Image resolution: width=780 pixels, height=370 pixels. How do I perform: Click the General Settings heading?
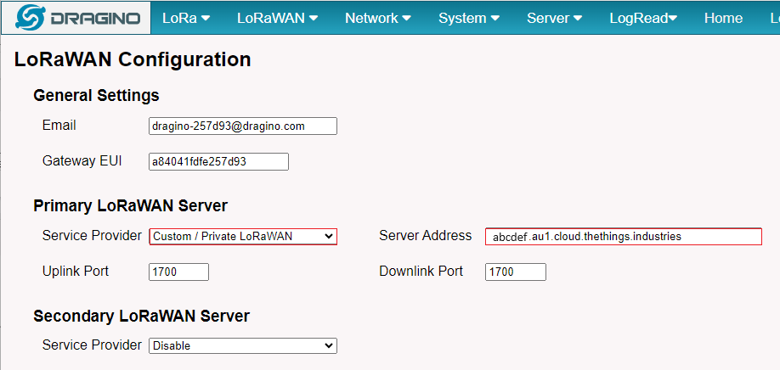click(x=96, y=95)
